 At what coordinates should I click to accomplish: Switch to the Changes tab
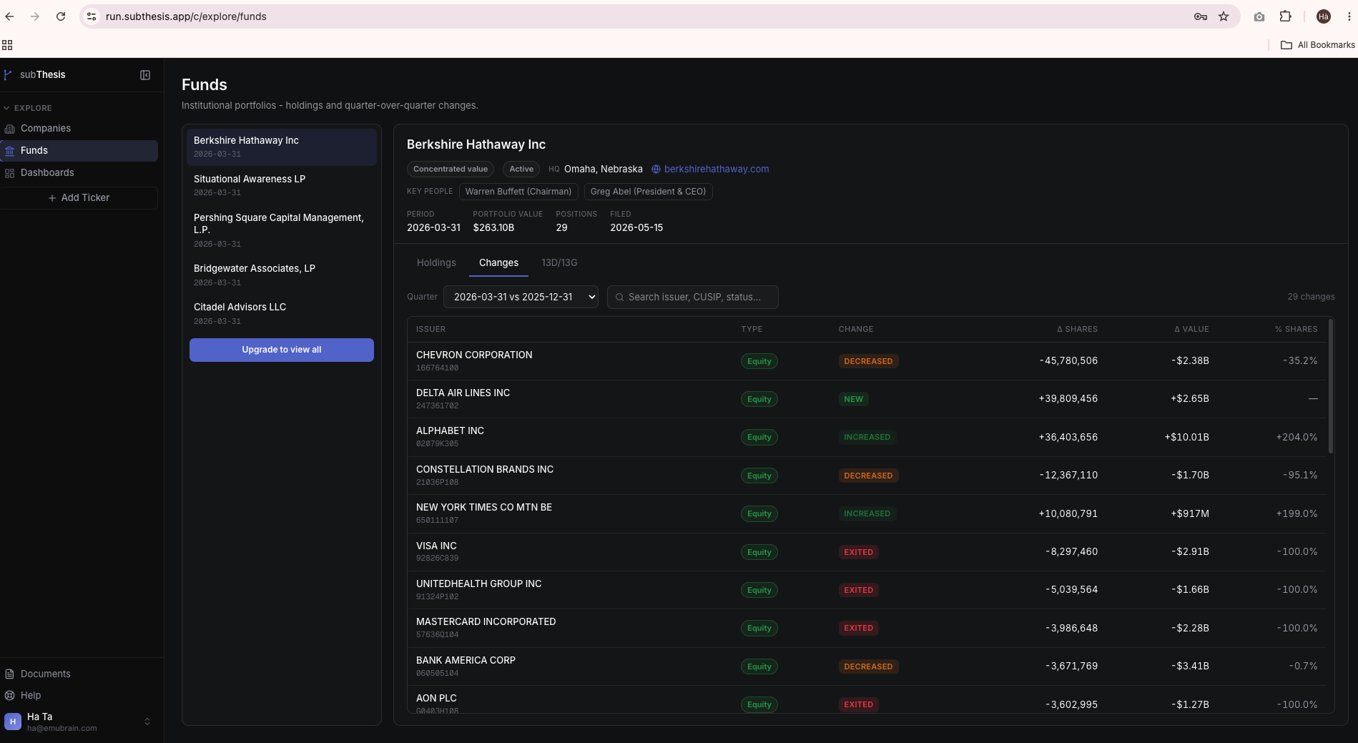coord(498,263)
